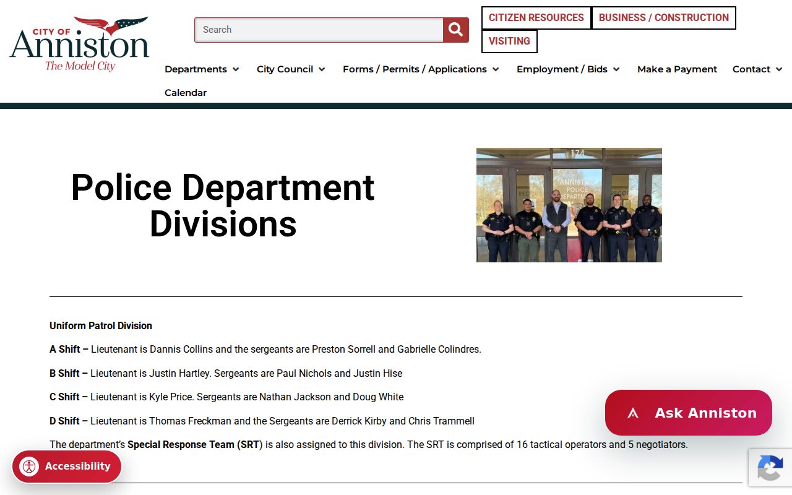Open the Ask Anniston chat button
792x495 pixels.
(x=689, y=413)
